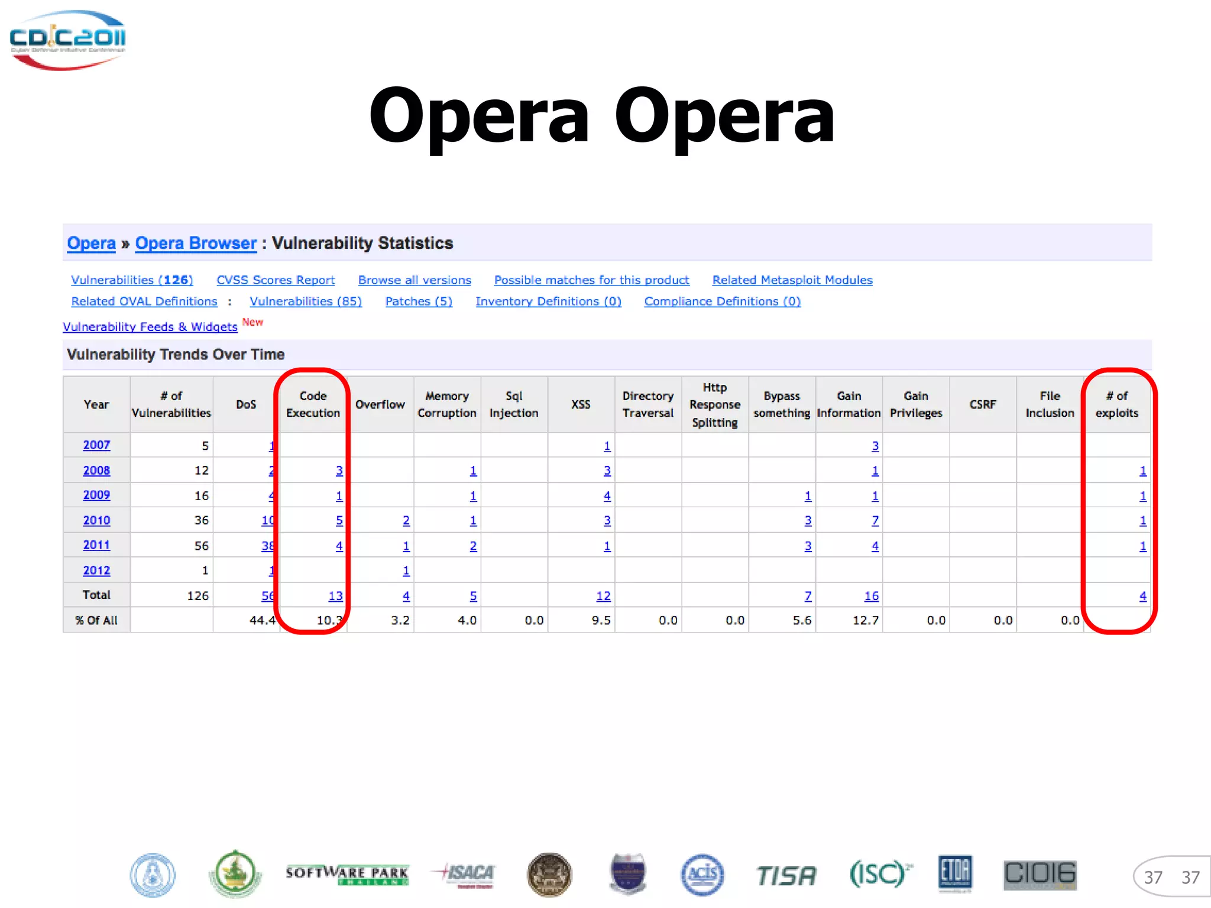Click the Memory Corruption column header
The height and width of the screenshot is (908, 1211).
click(x=447, y=404)
